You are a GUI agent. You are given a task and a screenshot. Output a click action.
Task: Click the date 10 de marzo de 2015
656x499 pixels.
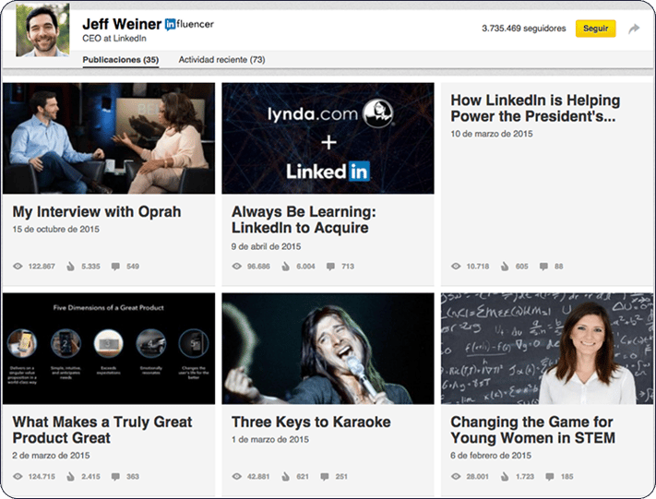pyautogui.click(x=492, y=134)
